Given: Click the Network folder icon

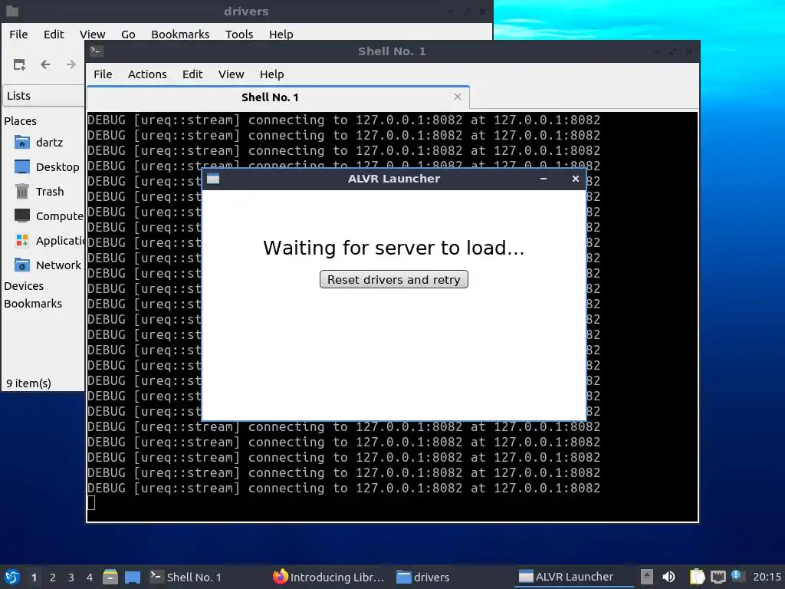Looking at the screenshot, I should tap(22, 265).
